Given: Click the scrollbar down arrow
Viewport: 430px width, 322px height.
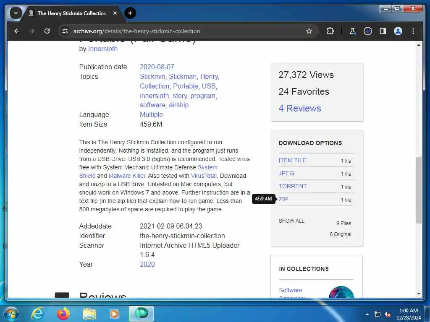Looking at the screenshot, I should tap(419, 294).
